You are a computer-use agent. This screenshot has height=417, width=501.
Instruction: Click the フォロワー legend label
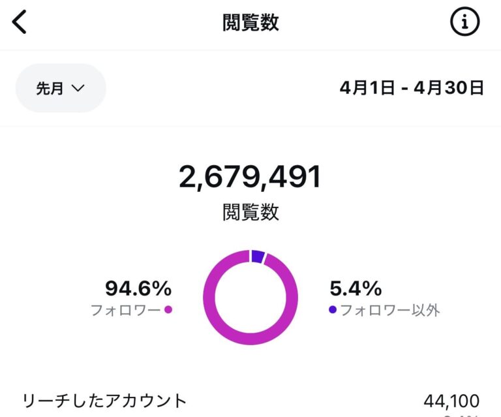click(x=125, y=310)
